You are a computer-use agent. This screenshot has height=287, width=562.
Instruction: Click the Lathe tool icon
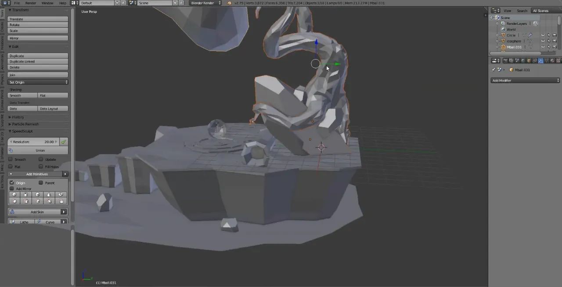11,222
